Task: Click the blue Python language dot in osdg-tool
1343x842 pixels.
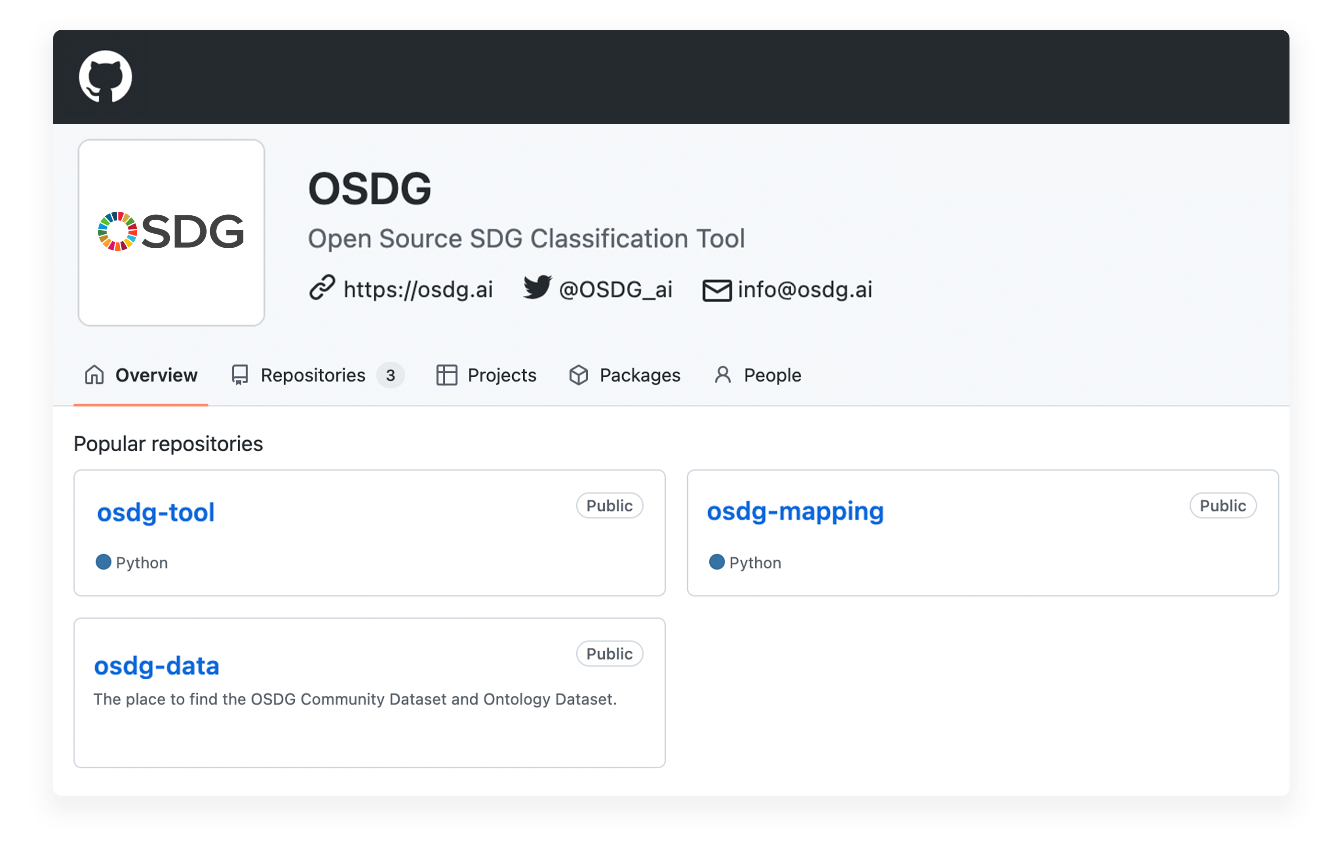Action: [x=104, y=562]
